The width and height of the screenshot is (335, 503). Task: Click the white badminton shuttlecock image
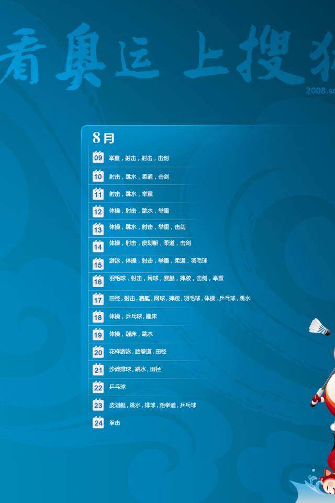click(x=319, y=327)
